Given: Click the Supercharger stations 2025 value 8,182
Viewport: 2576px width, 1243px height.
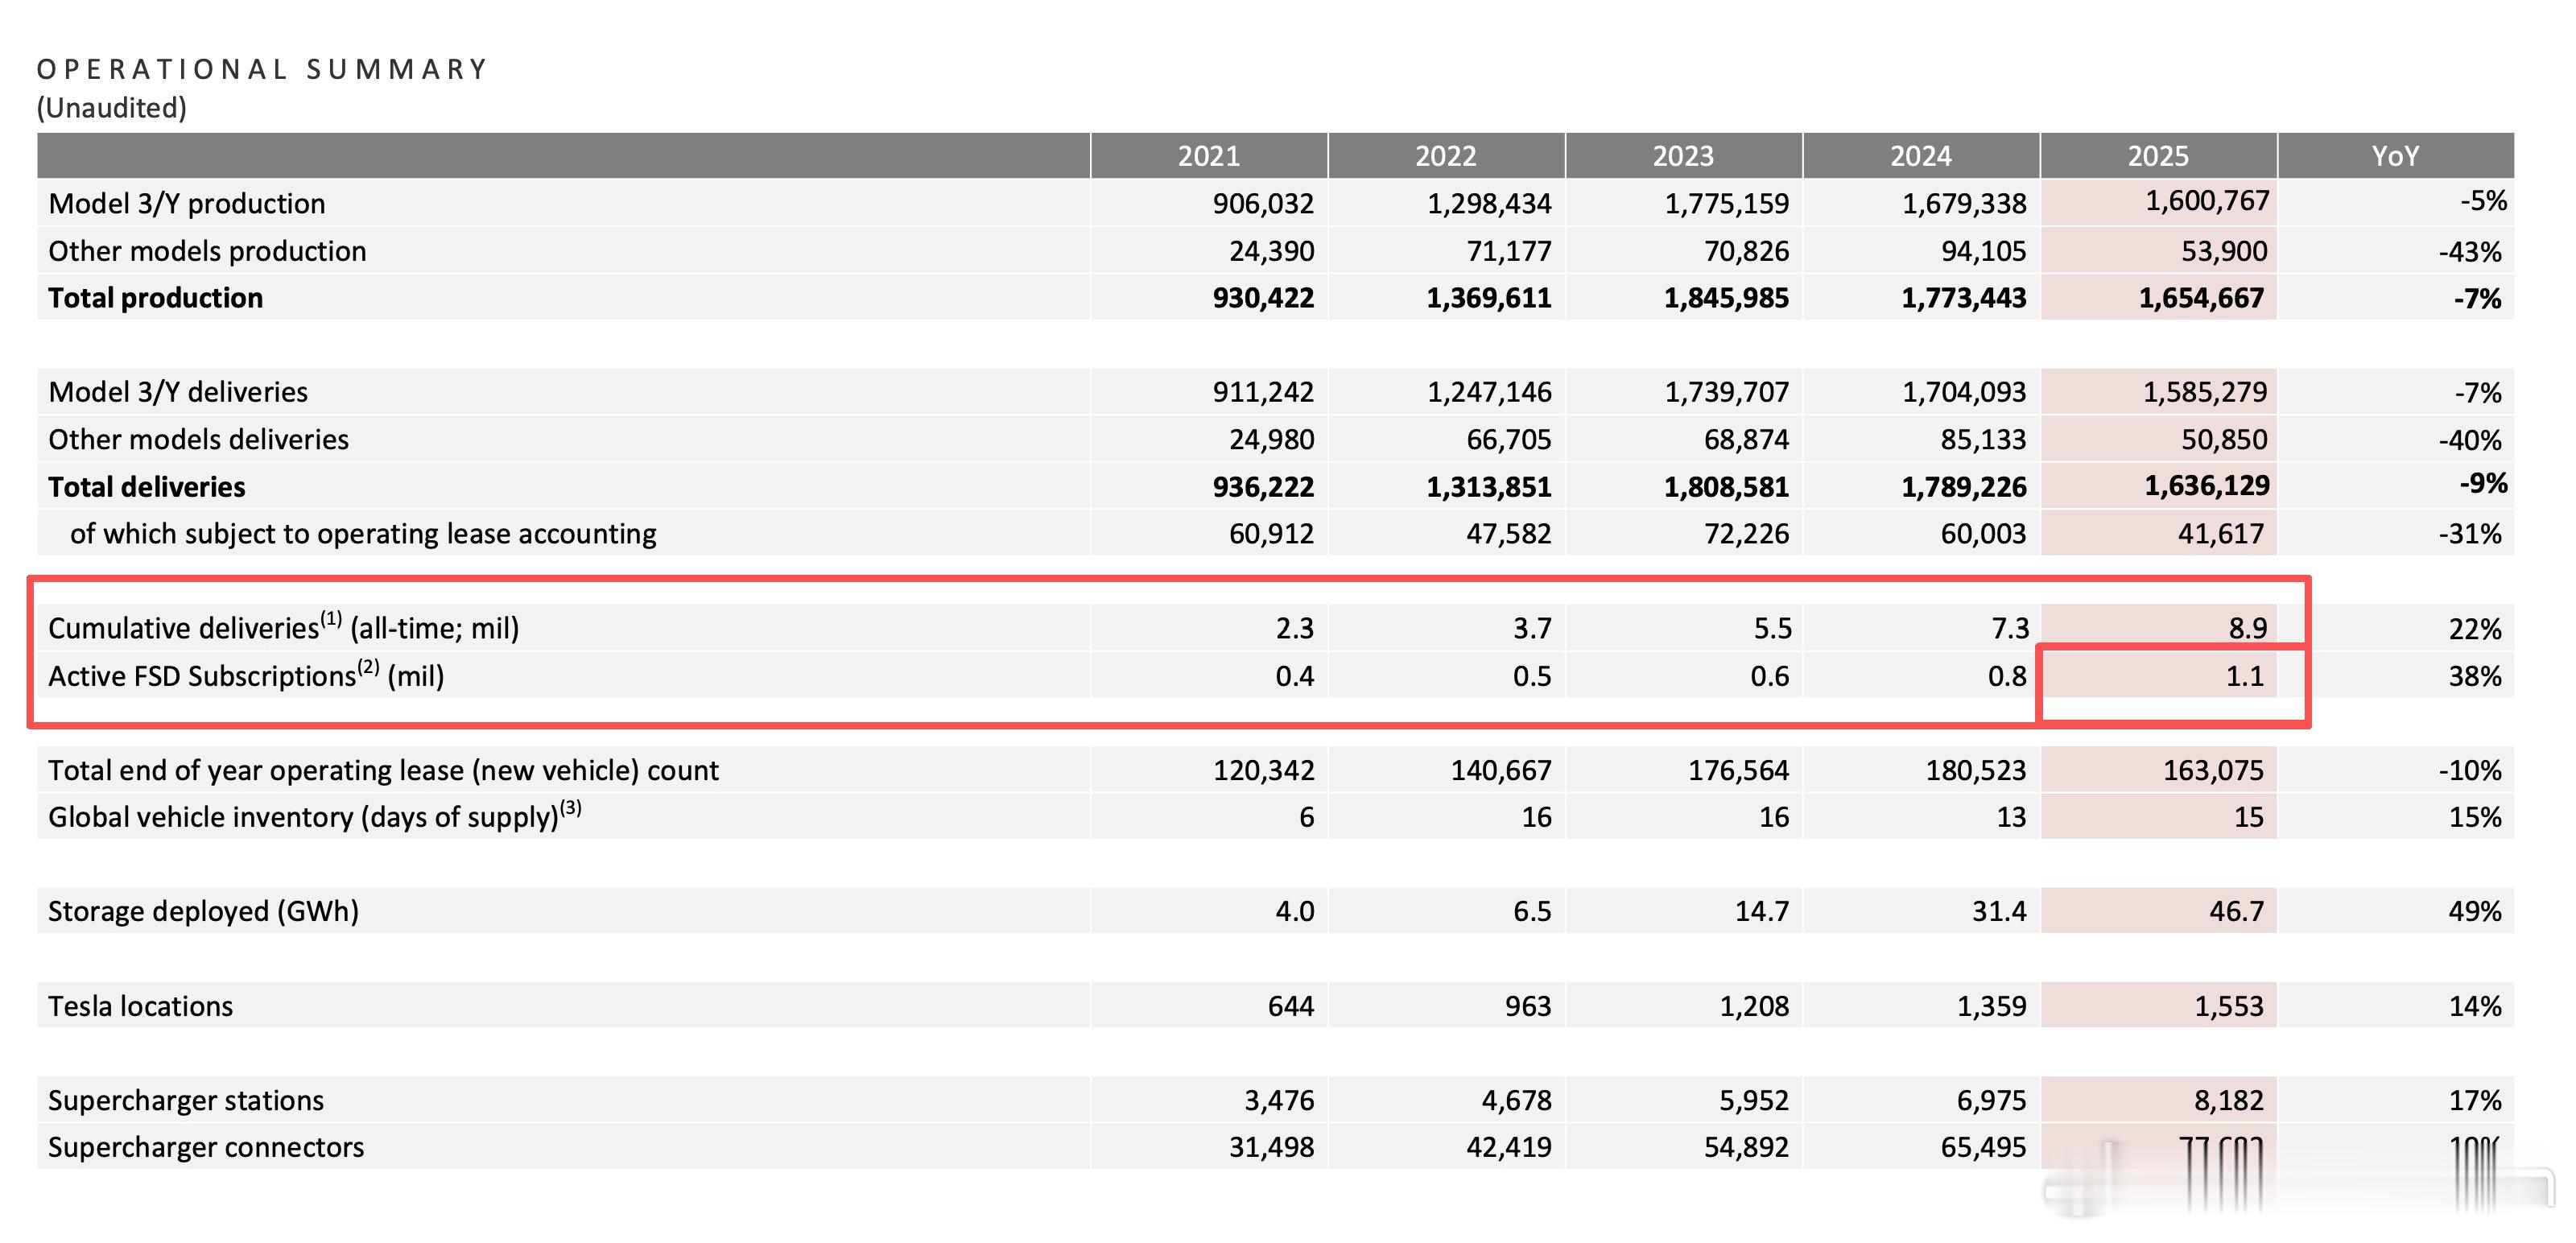Looking at the screenshot, I should point(2228,1100).
